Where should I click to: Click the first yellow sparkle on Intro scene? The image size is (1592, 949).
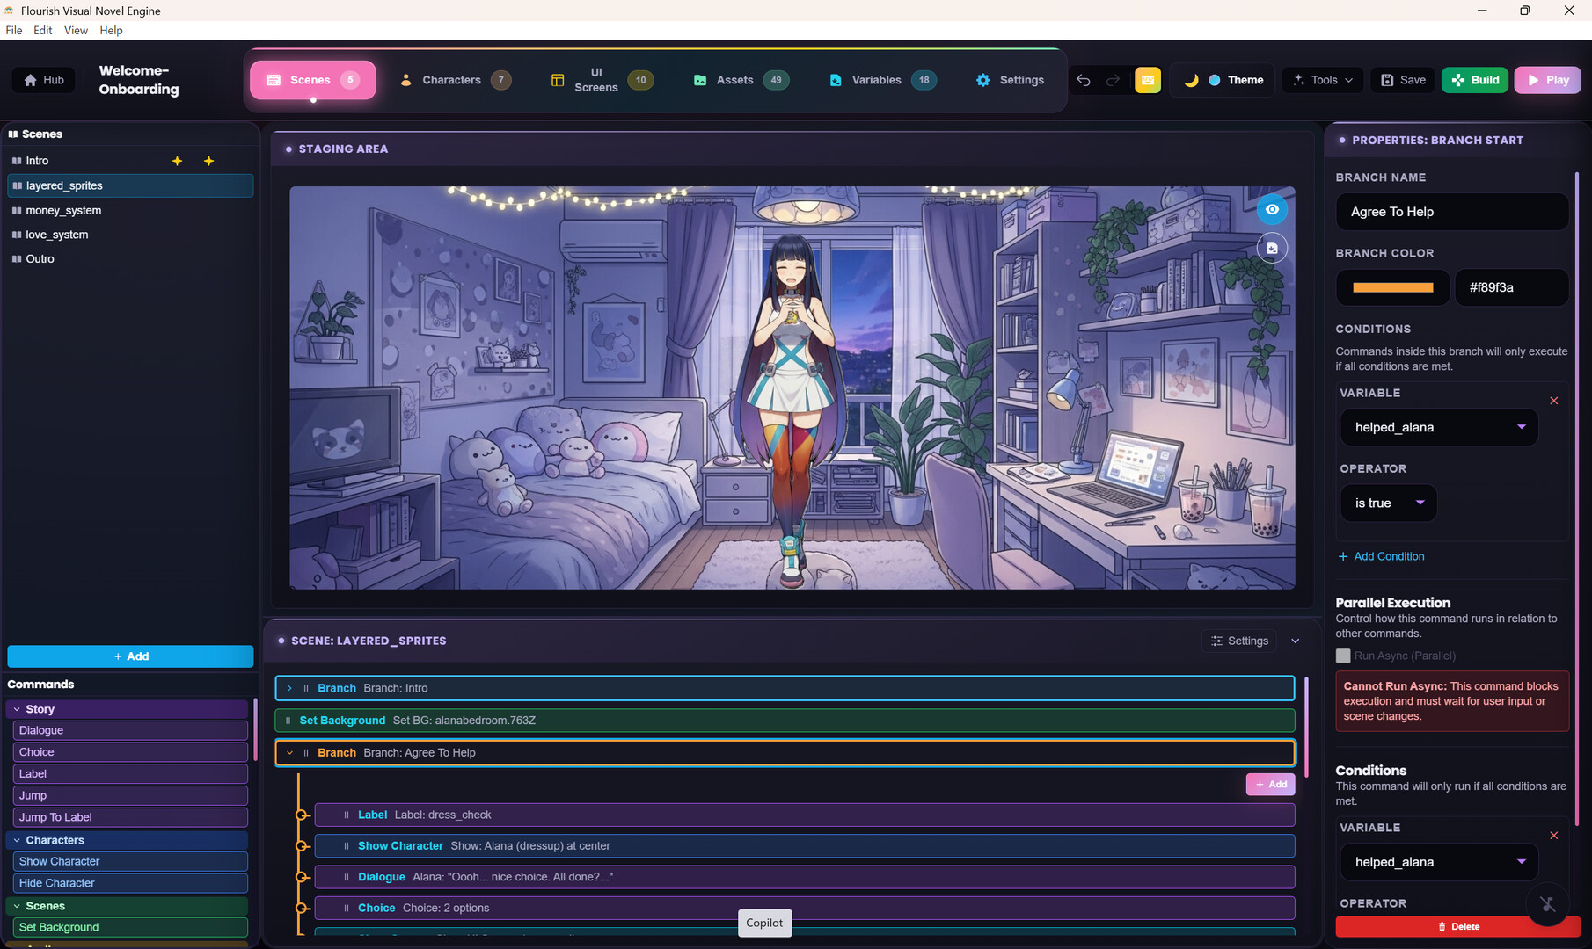(177, 161)
